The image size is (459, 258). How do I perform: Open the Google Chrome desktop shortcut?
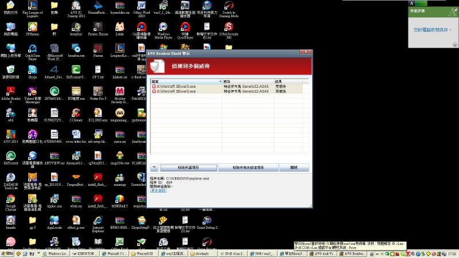click(x=10, y=200)
